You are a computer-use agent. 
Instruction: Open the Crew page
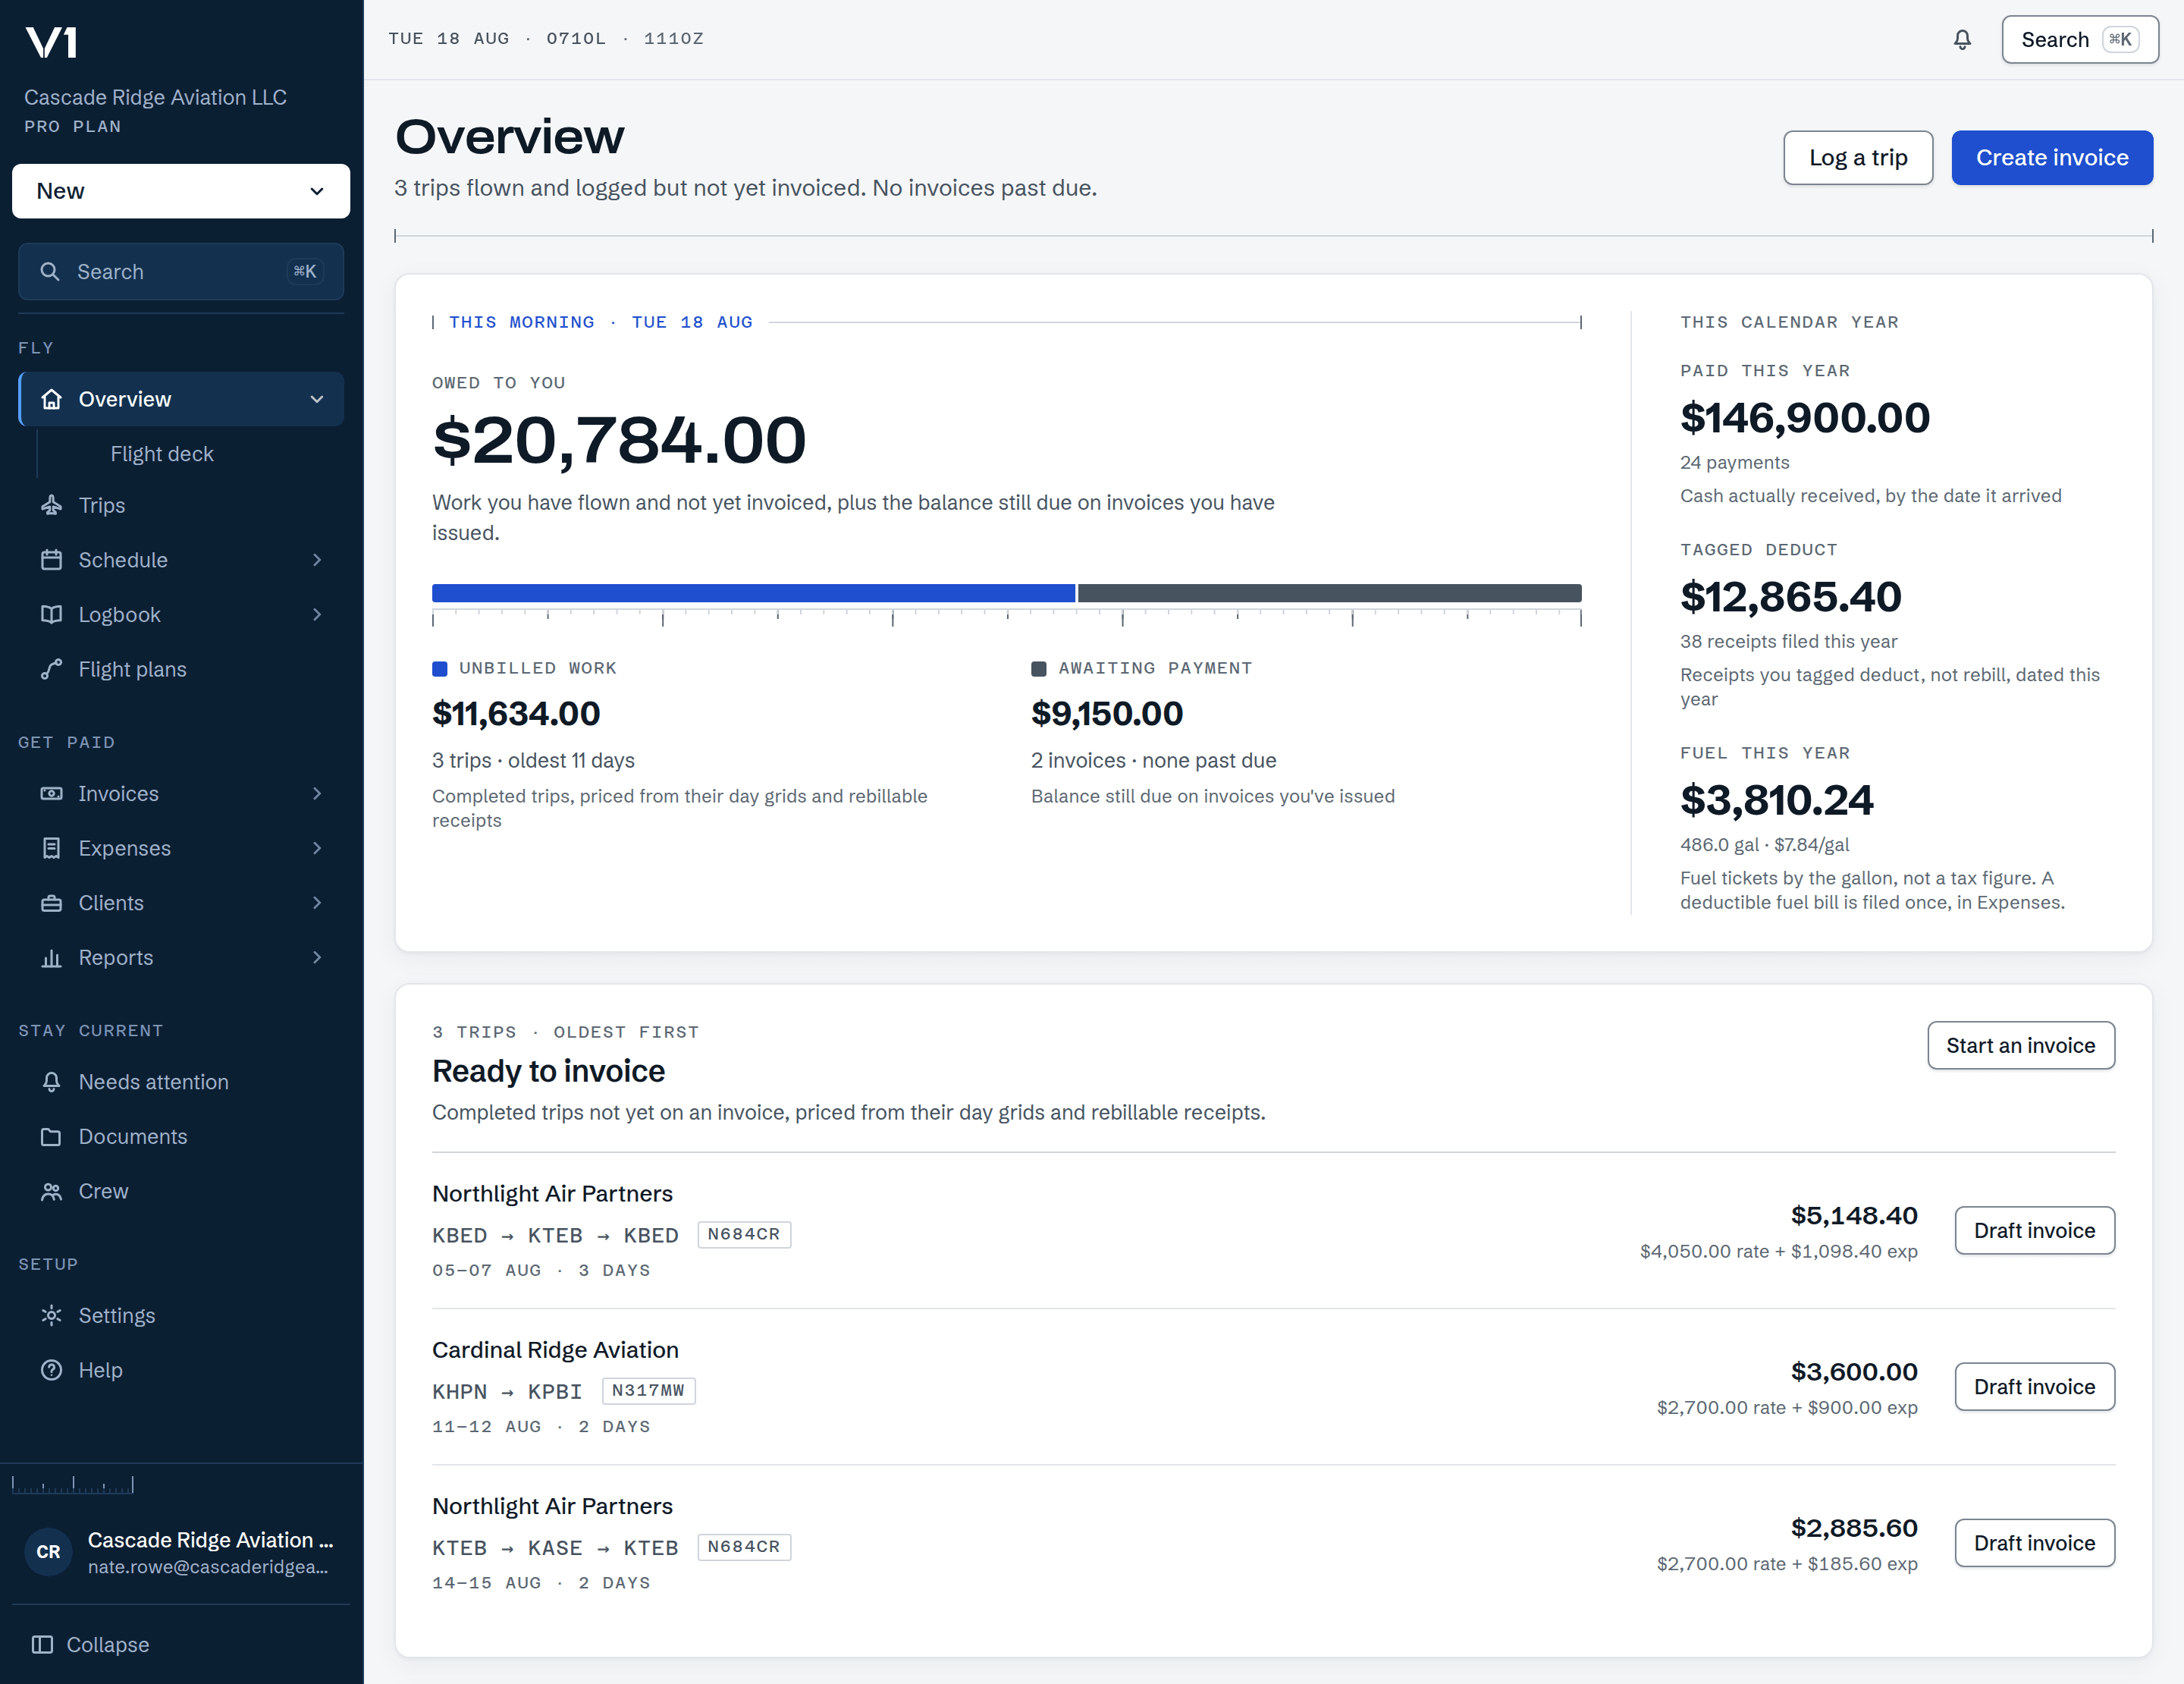pyautogui.click(x=181, y=1191)
